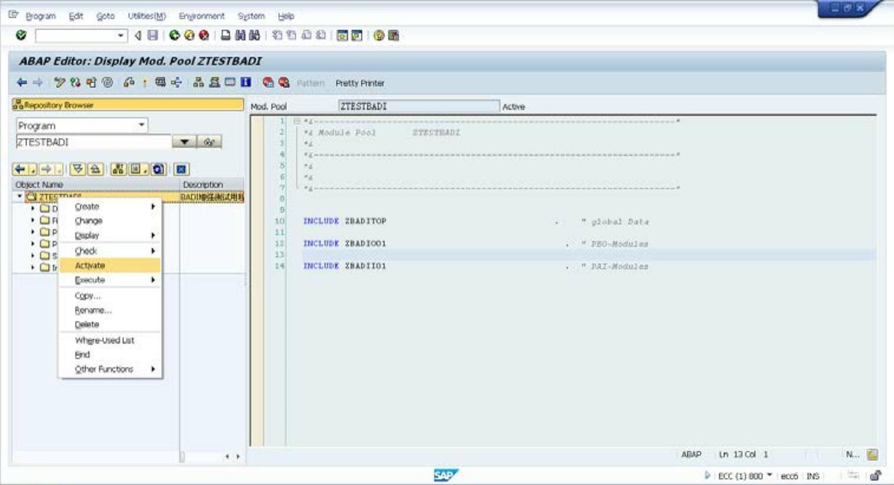The image size is (894, 485).
Task: Click the Create New Session icon
Action: (x=342, y=35)
